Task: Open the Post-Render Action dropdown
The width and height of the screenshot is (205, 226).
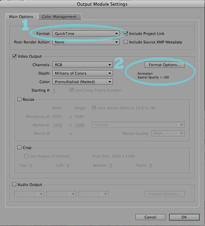Action: tap(86, 42)
